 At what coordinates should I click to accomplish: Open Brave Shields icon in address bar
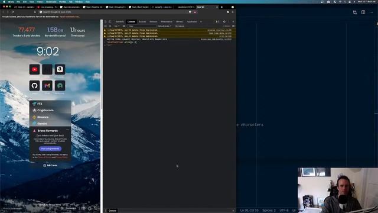click(190, 12)
